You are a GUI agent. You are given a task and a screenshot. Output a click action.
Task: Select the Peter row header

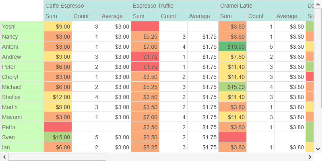point(22,67)
